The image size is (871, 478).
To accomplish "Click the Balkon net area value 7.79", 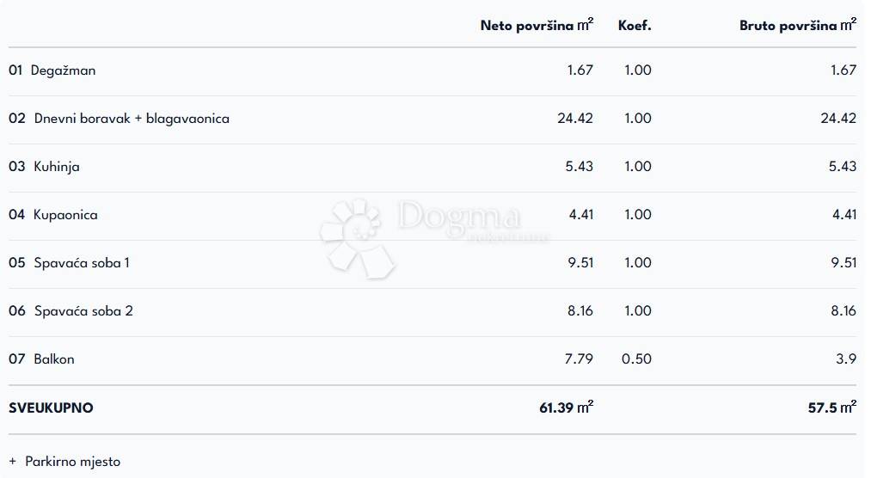I will click(x=579, y=359).
